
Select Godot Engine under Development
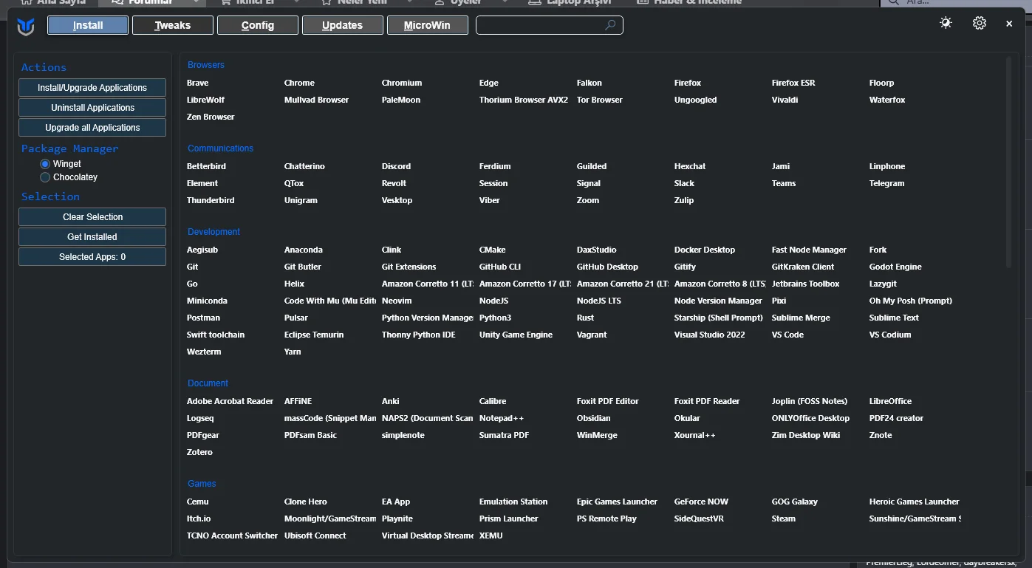[895, 267]
